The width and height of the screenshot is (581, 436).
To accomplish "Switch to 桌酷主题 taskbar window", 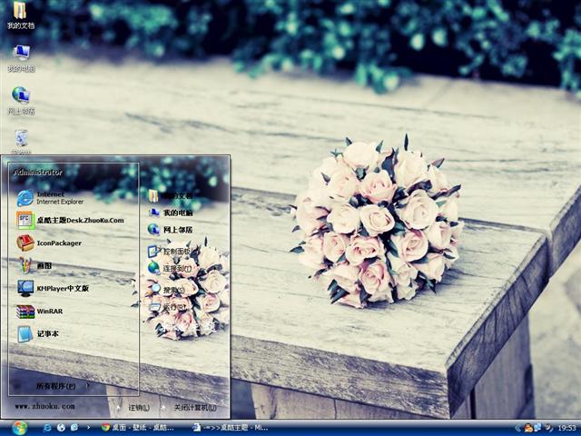I will click(231, 428).
